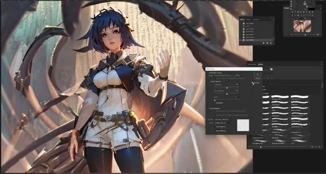326x174 pixels.
Task: Switch to the Brush Settings tab
Action: pos(252,64)
